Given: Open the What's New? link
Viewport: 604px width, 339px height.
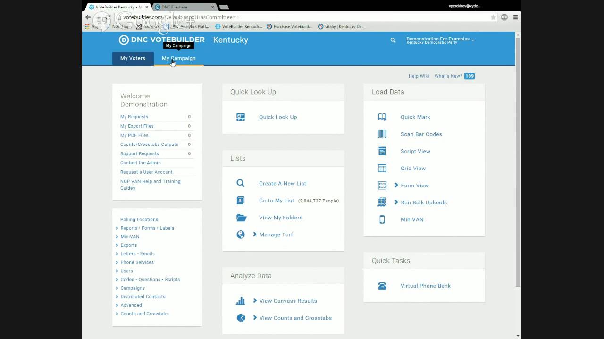Looking at the screenshot, I should [448, 76].
